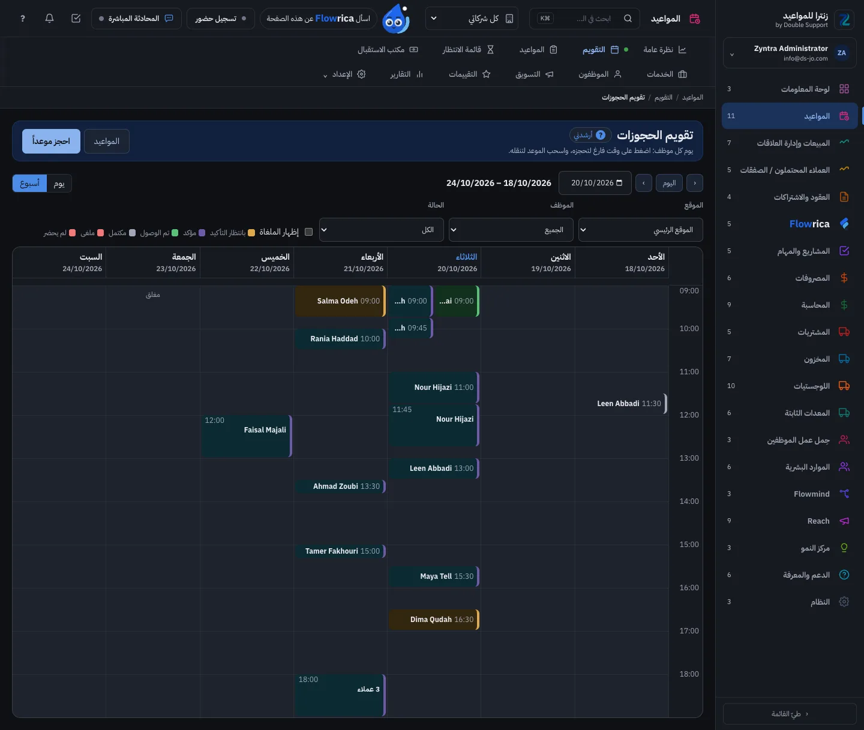Screen dimensions: 864x730
Task: Open the notifications bell icon
Action: tap(50, 19)
